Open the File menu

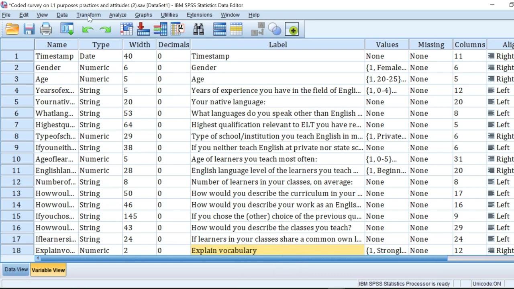[x=6, y=15]
